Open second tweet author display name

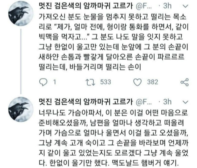tap(86, 102)
